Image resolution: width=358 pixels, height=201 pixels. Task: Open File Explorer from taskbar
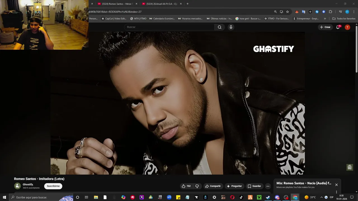(96, 197)
